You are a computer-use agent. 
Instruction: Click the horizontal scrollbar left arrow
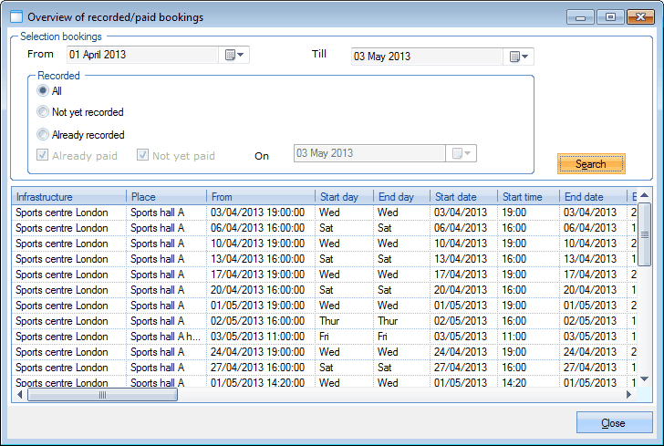[x=20, y=395]
